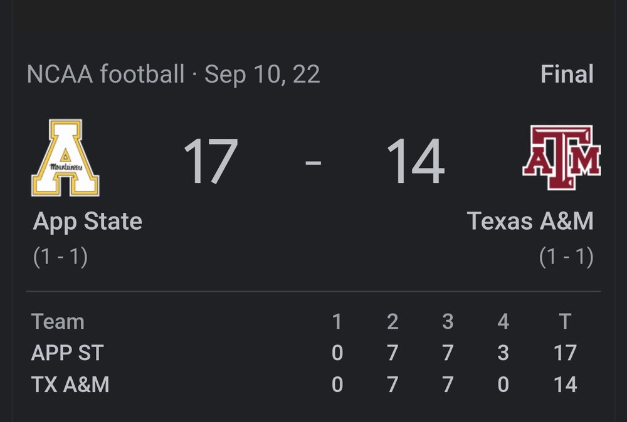
Task: Click the 4th quarter column header
Action: click(503, 322)
